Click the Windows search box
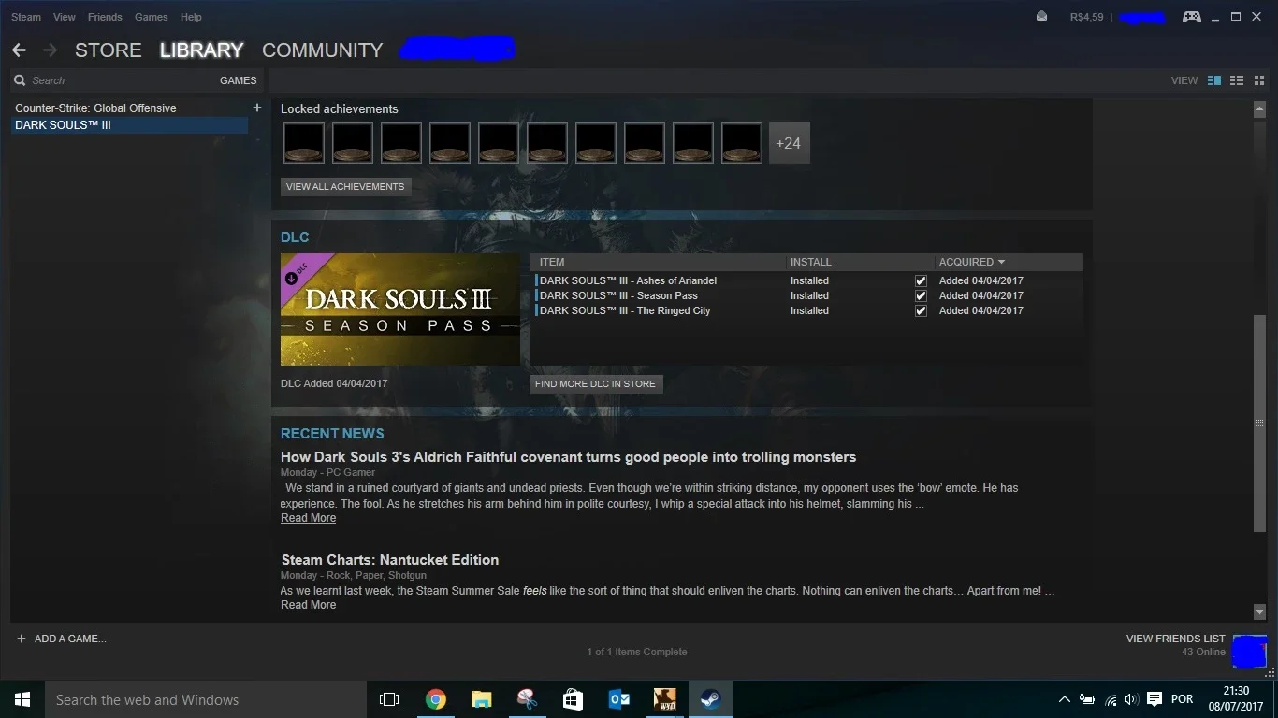 tap(206, 699)
